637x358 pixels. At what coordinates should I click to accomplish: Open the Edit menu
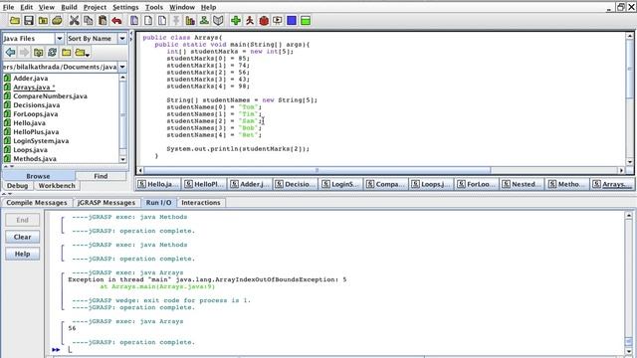(x=27, y=7)
